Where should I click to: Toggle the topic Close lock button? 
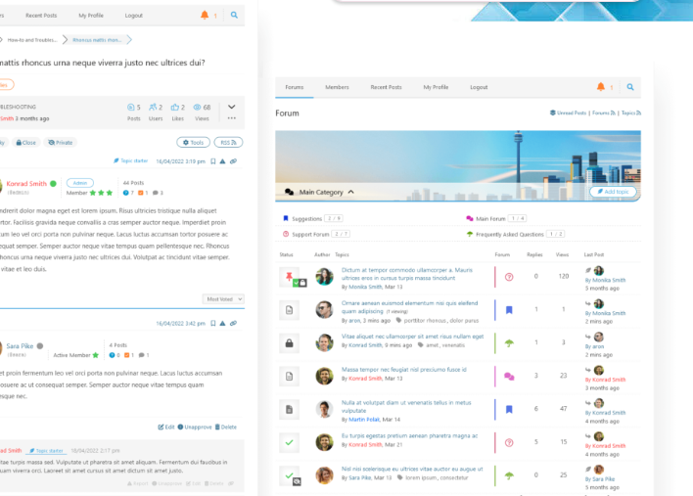coord(24,142)
